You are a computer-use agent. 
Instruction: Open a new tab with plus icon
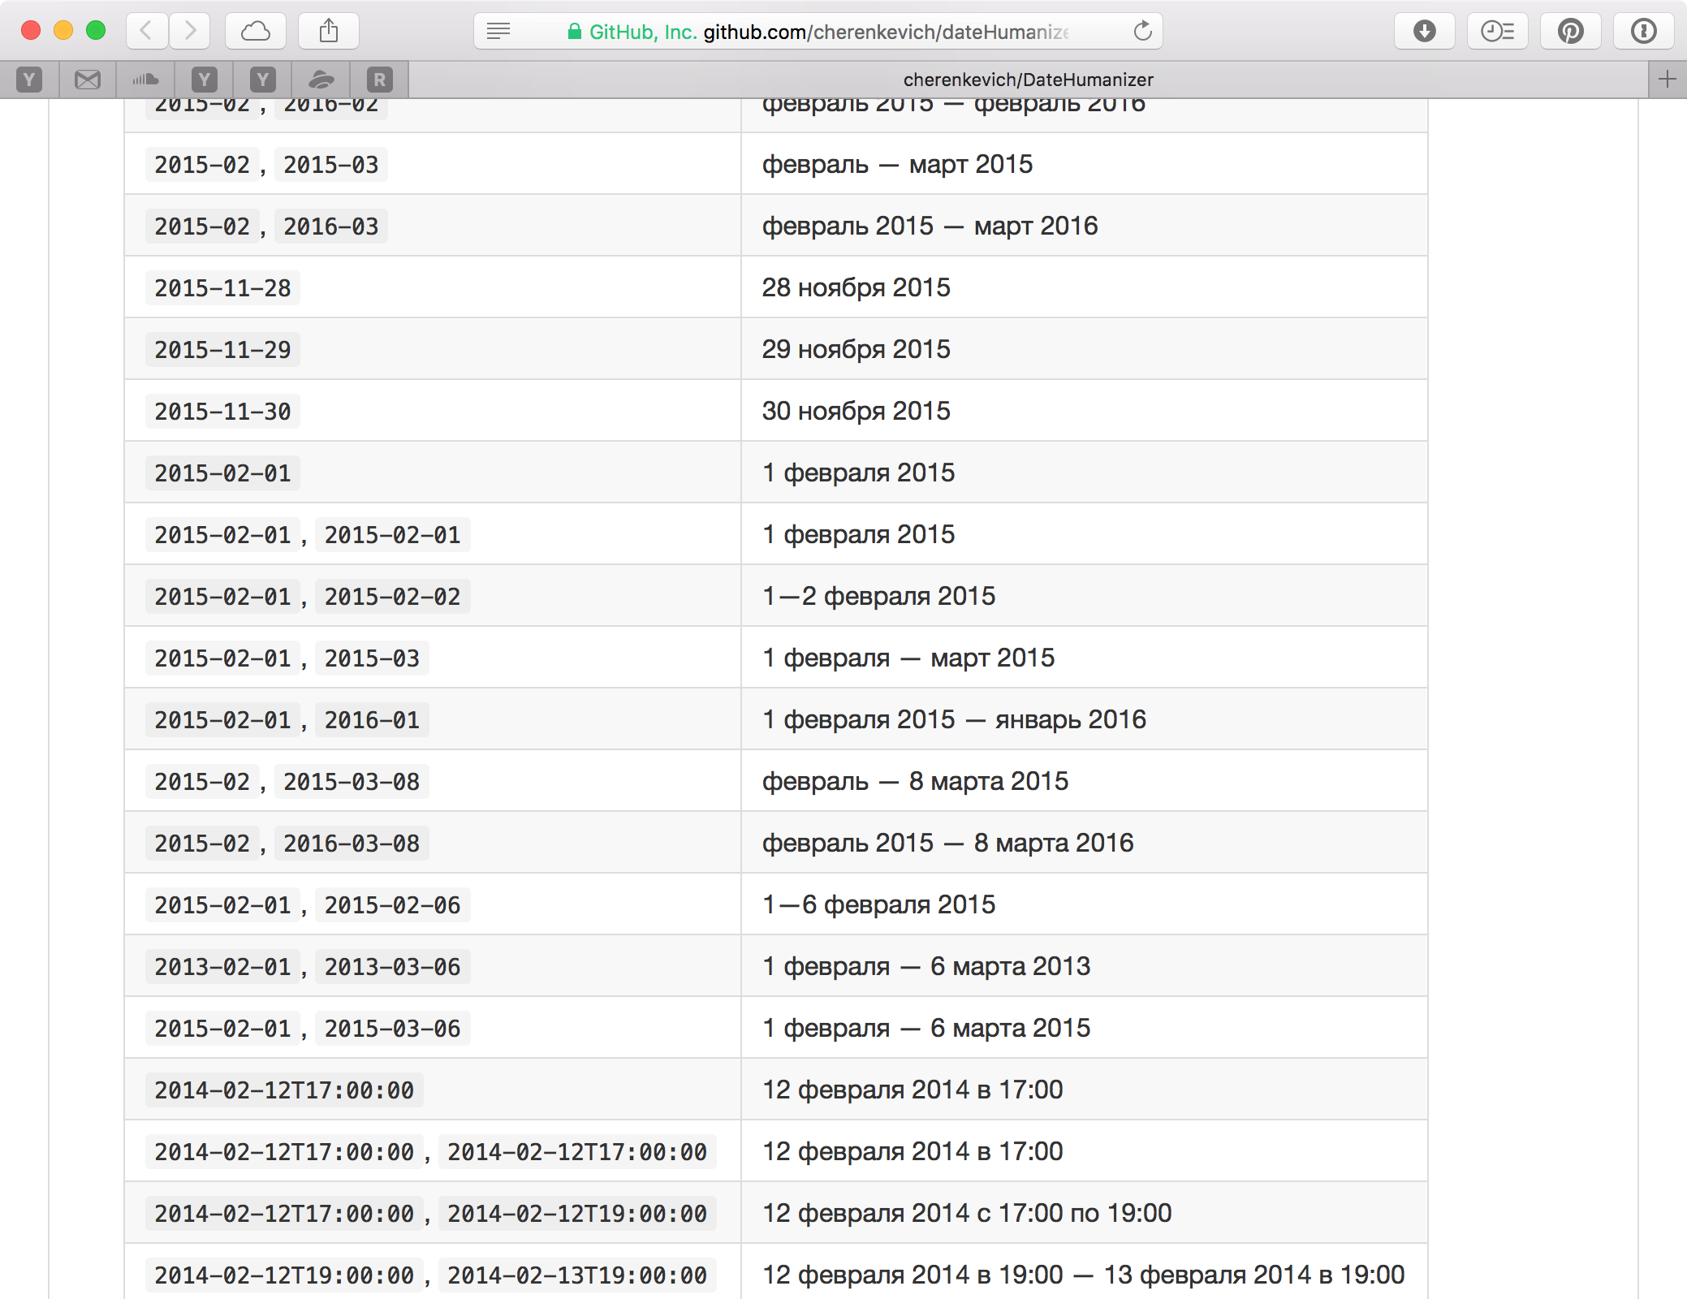1668,80
